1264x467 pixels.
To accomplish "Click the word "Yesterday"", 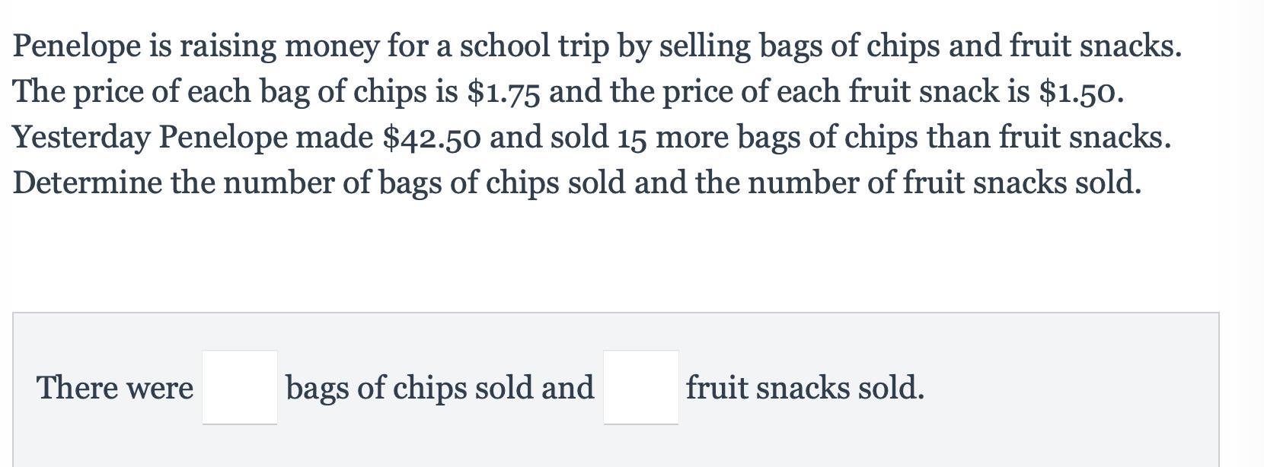I will [81, 138].
